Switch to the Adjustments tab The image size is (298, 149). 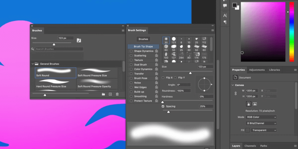click(x=257, y=70)
